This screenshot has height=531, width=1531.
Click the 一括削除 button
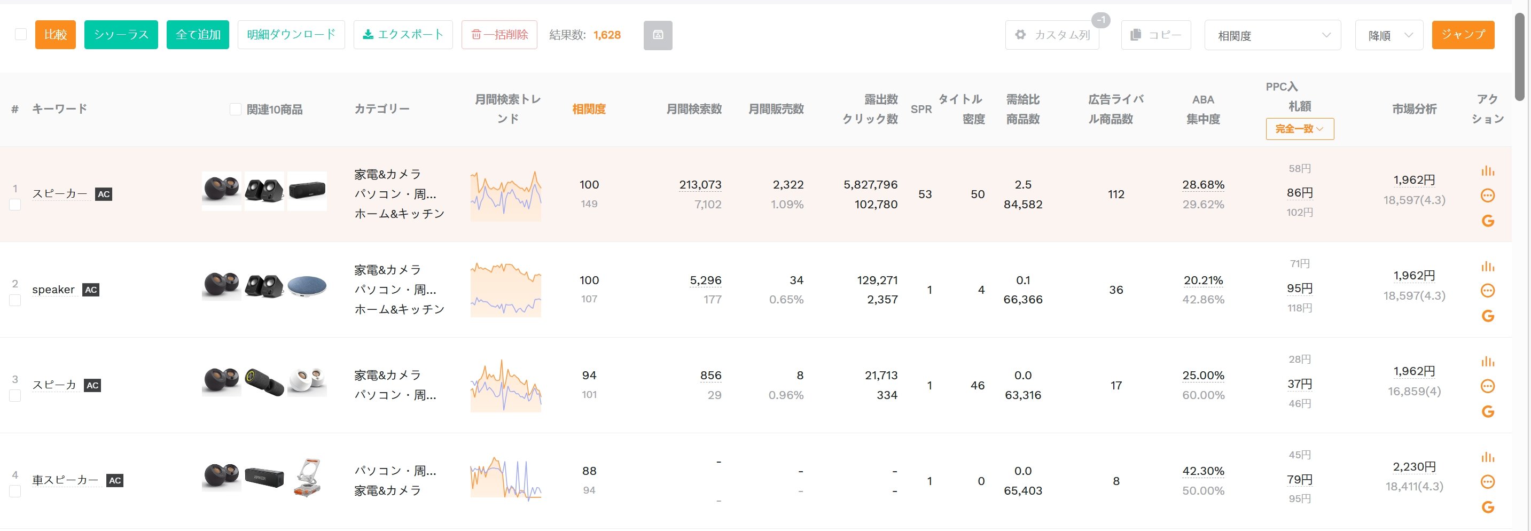coord(499,35)
